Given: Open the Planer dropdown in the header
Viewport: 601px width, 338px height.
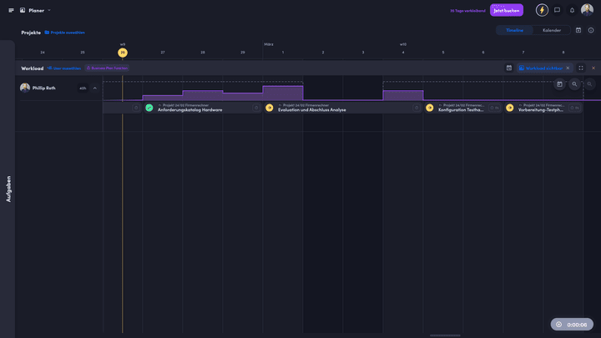Looking at the screenshot, I should coord(37,10).
